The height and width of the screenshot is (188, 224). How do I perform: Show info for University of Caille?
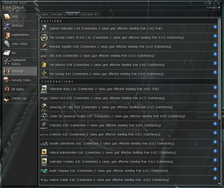point(215,106)
